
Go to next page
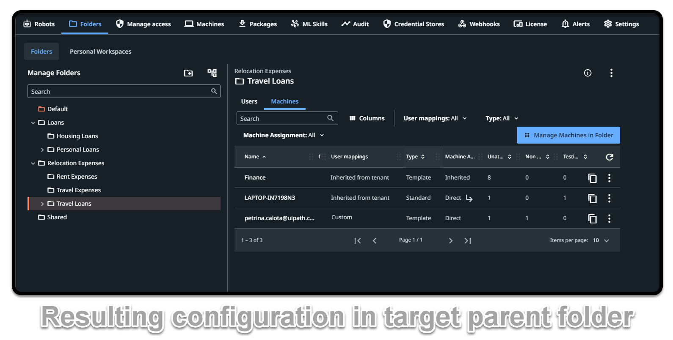point(451,240)
